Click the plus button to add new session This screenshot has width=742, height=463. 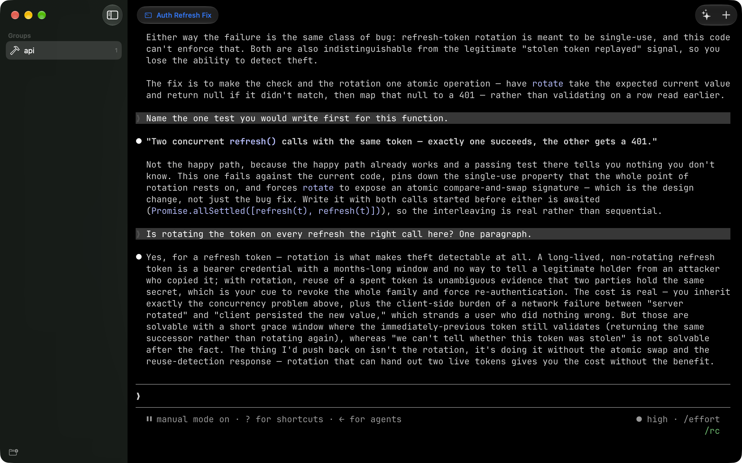726,15
